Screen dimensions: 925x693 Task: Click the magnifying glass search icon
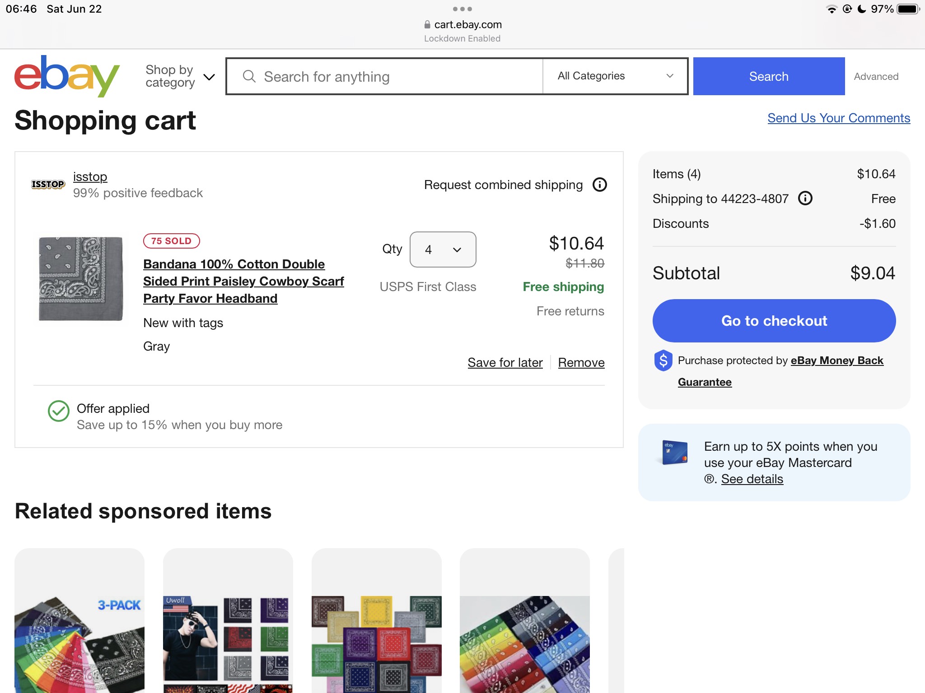pos(249,76)
